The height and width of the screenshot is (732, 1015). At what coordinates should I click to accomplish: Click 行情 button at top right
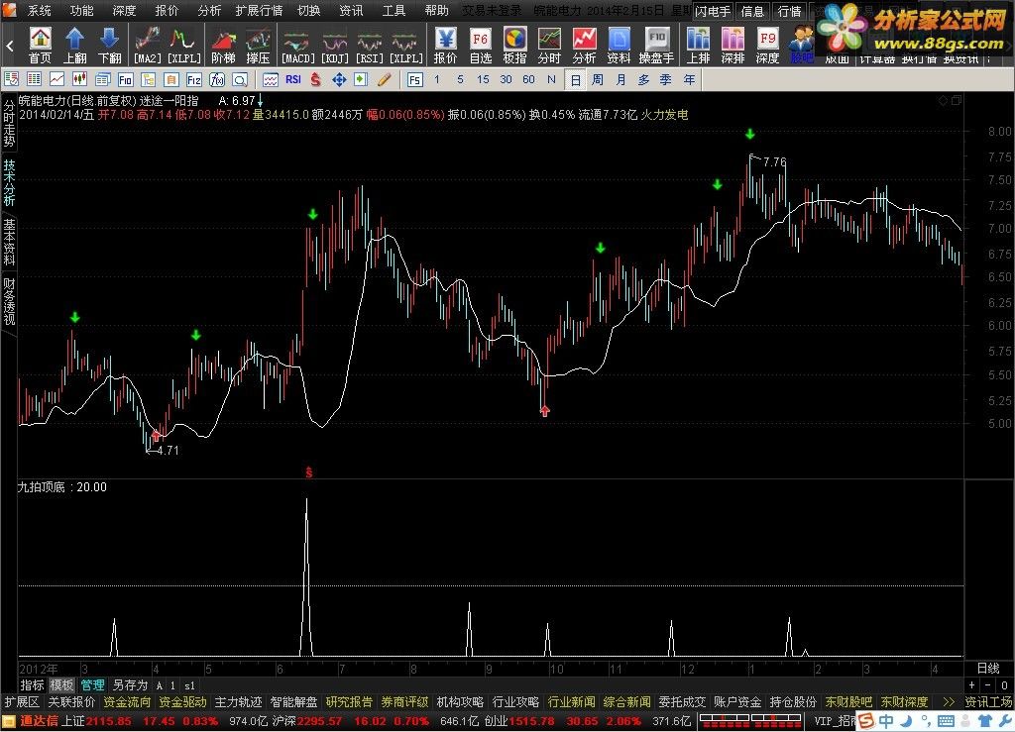tap(789, 11)
